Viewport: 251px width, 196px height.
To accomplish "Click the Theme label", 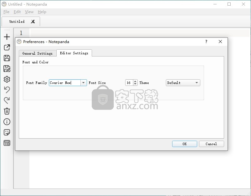I will [144, 83].
